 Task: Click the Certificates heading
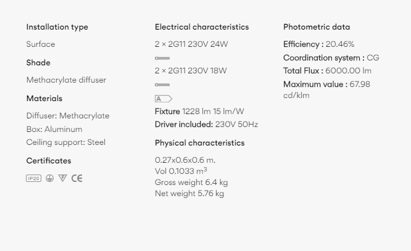pyautogui.click(x=49, y=161)
